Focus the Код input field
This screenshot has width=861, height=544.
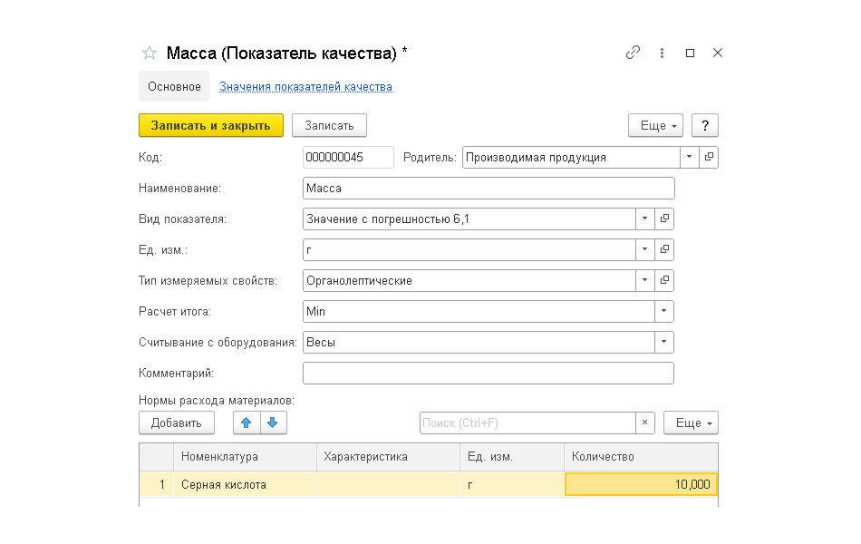coord(348,157)
